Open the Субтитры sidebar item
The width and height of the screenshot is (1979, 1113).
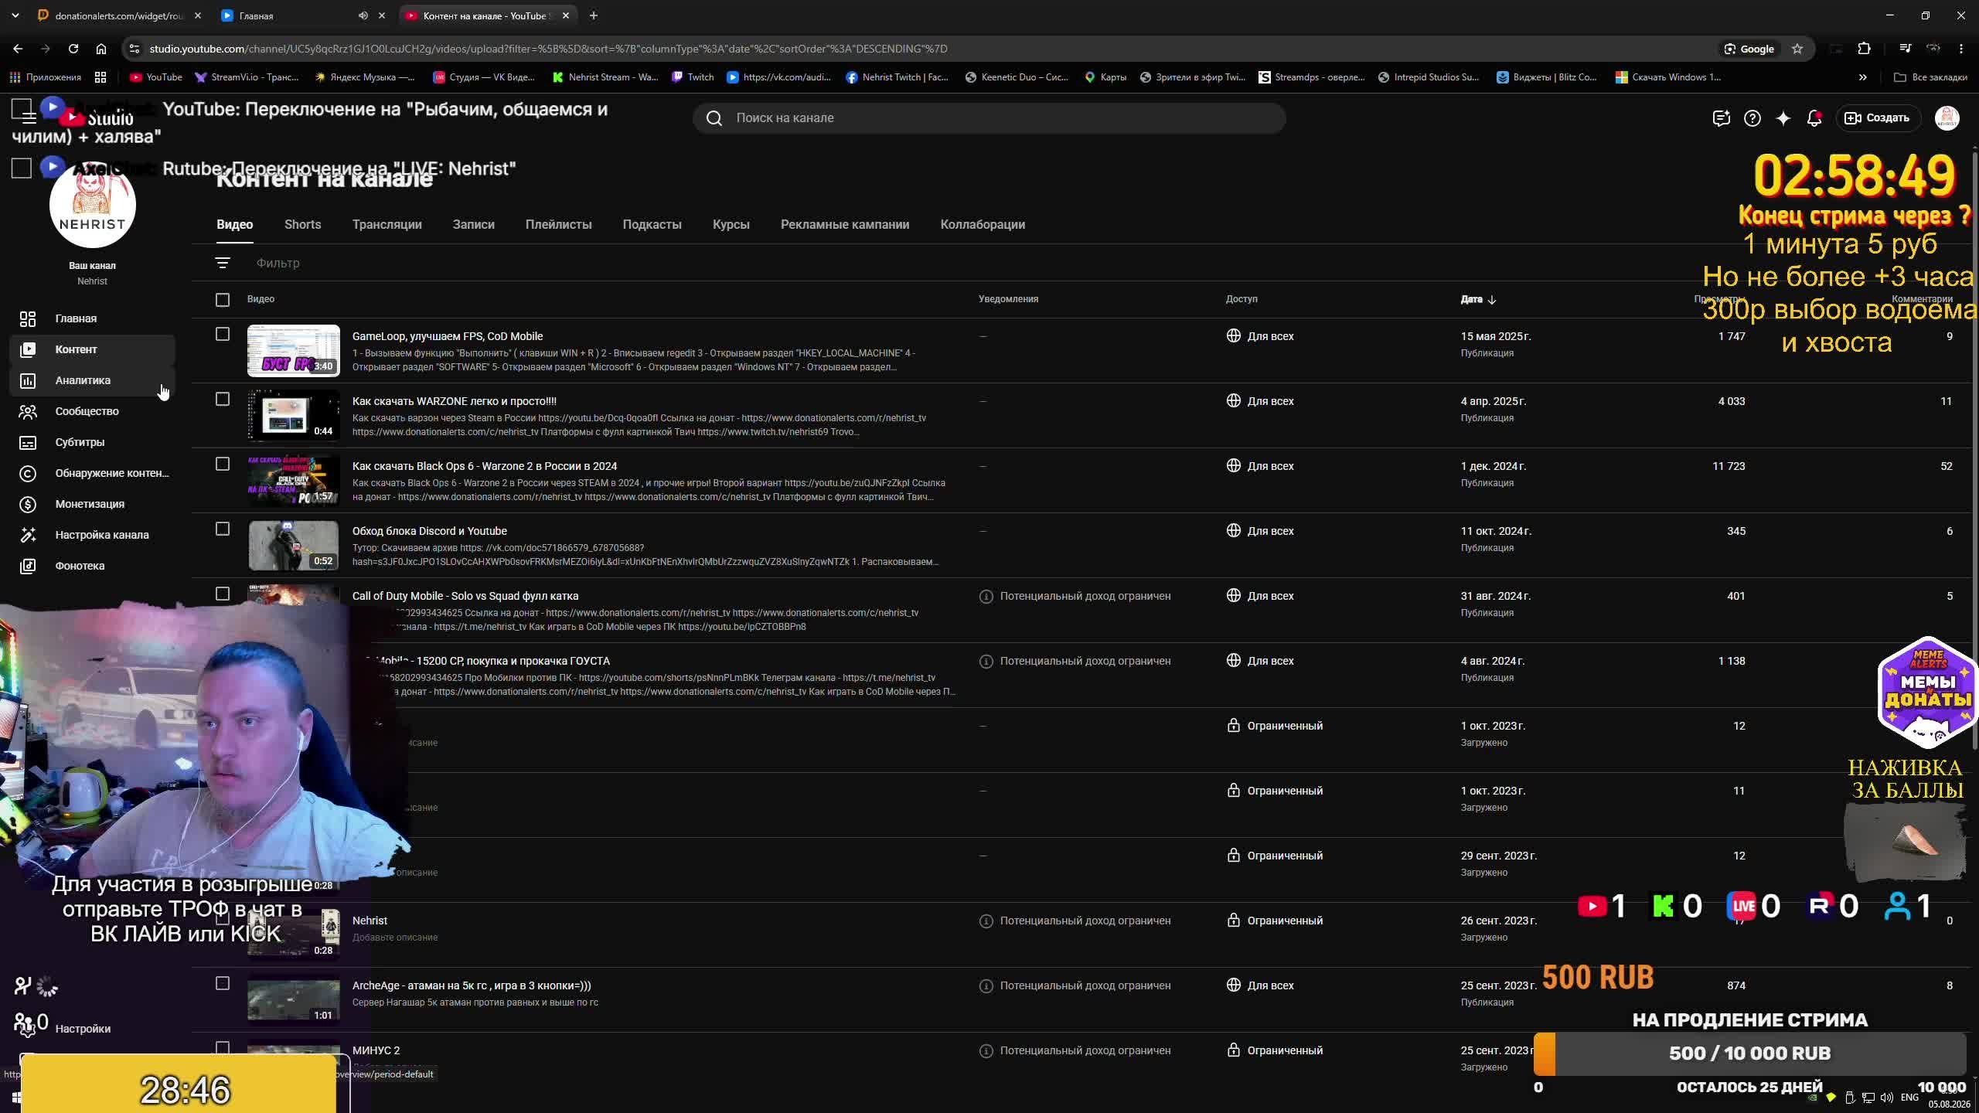click(x=92, y=442)
